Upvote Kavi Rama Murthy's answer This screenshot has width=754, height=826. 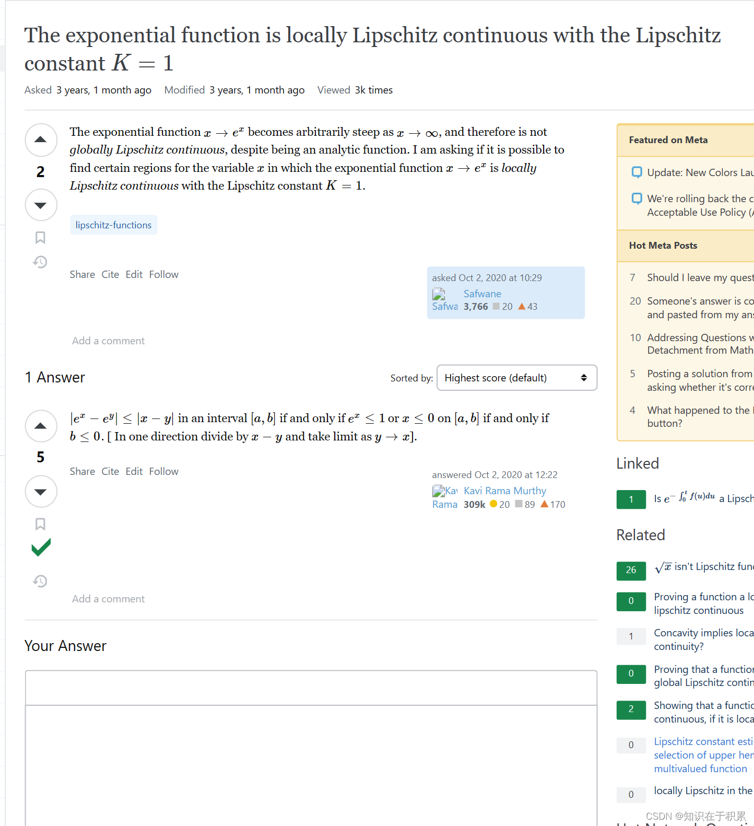[41, 426]
